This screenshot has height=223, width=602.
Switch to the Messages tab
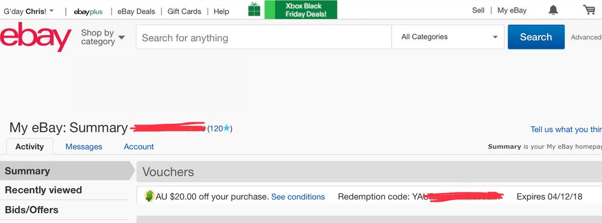point(84,146)
